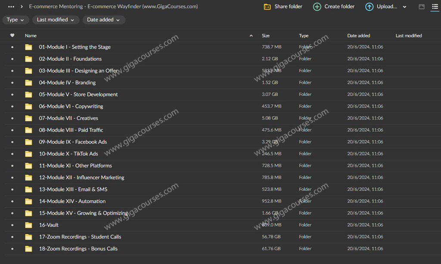Click the dot beside 01-Module I row

[12, 47]
